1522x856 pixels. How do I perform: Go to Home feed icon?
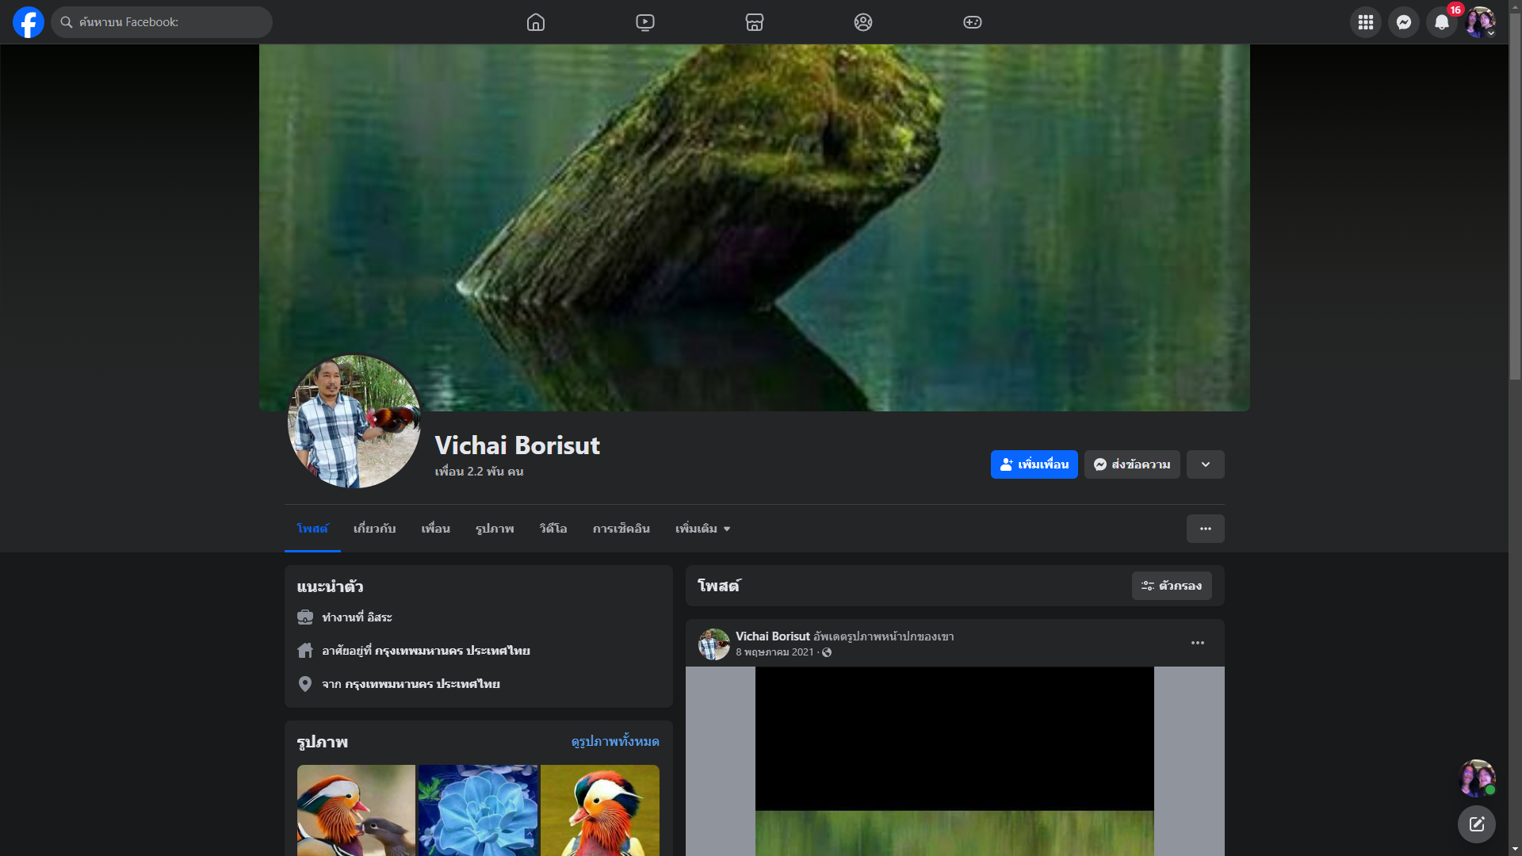coord(536,22)
